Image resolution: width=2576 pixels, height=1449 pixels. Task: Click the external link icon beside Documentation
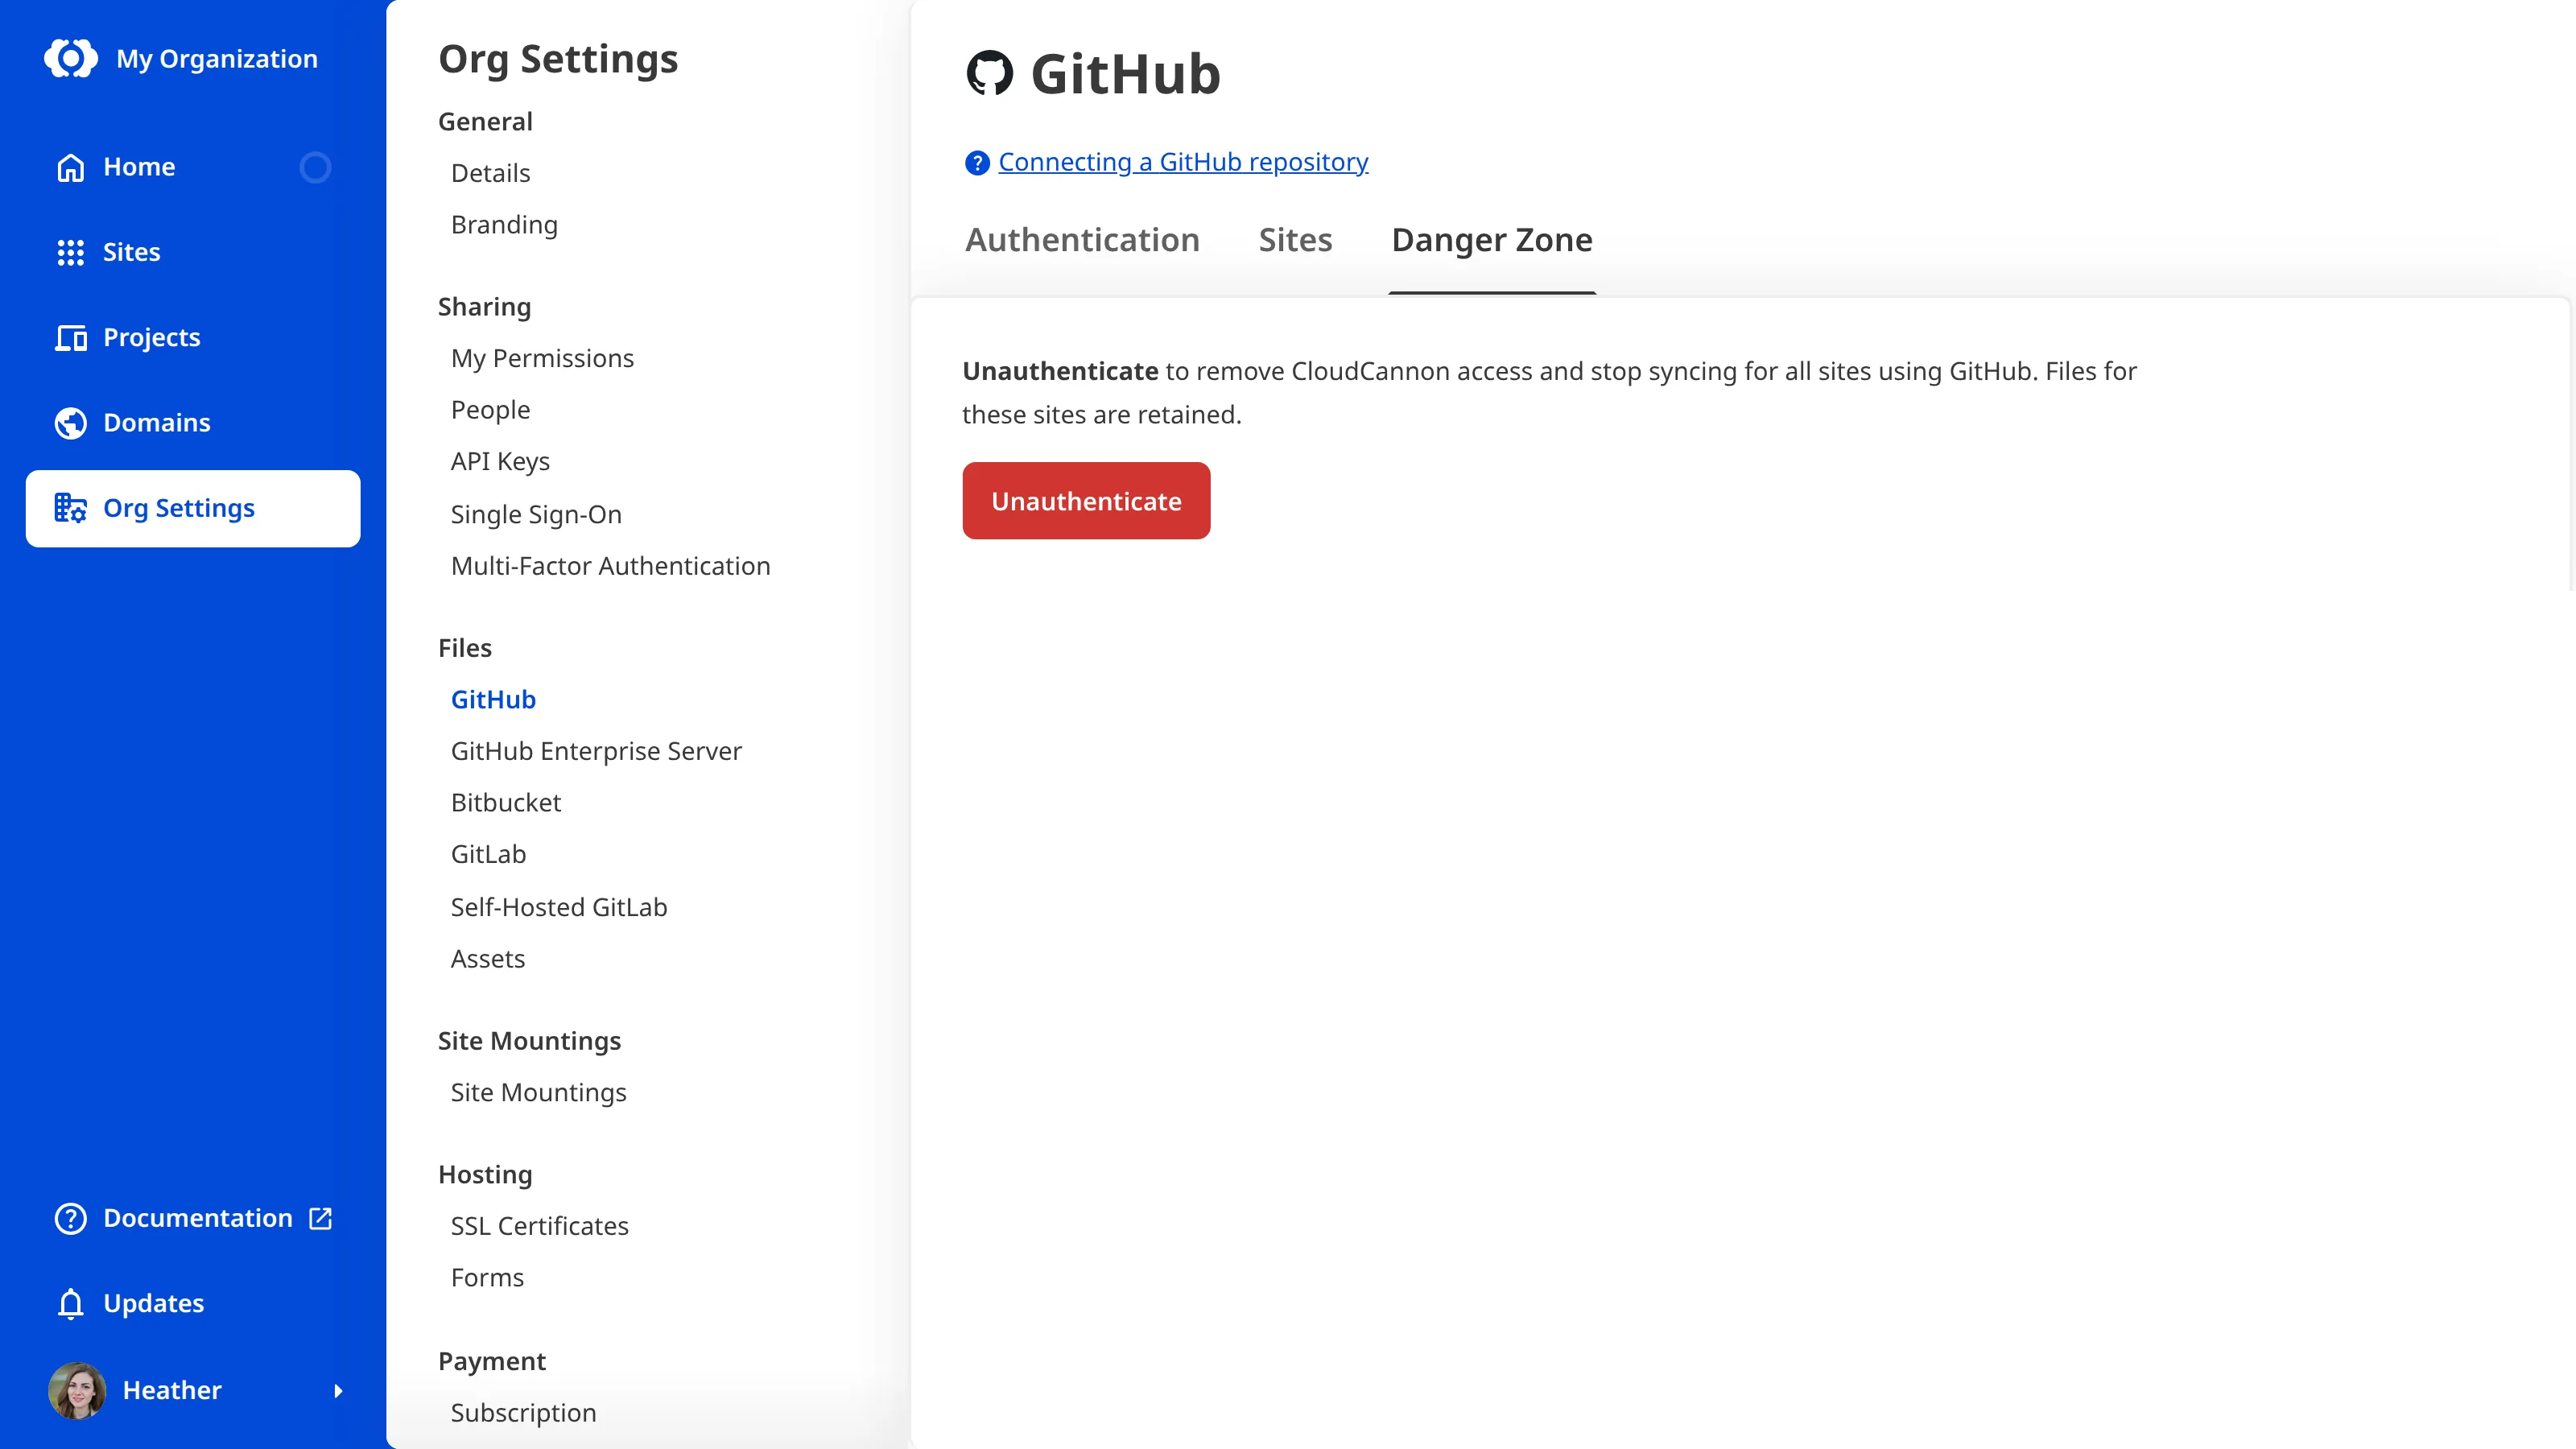pos(320,1218)
